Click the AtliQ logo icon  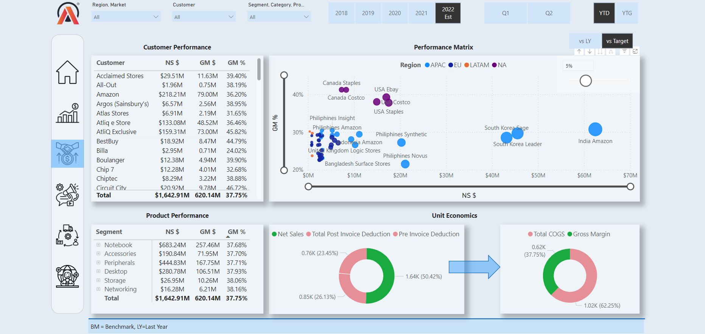tap(68, 13)
